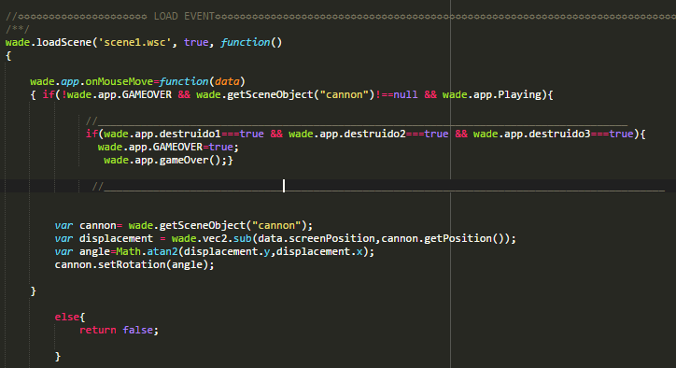The width and height of the screenshot is (676, 368).
Task: Click the "atan2" function name
Action: [x=162, y=251]
